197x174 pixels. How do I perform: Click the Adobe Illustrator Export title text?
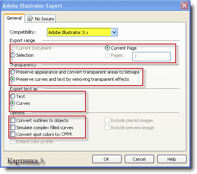32,6
